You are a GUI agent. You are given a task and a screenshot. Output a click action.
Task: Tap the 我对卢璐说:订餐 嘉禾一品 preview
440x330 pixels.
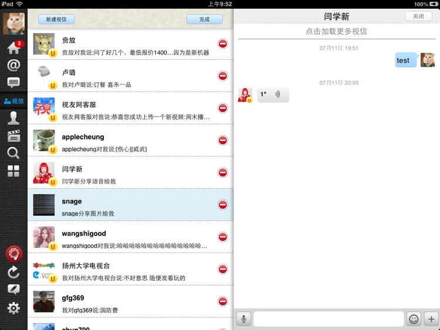(97, 84)
